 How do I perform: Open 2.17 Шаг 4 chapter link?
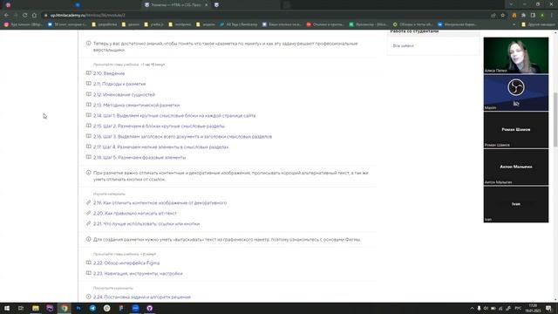(x=160, y=147)
